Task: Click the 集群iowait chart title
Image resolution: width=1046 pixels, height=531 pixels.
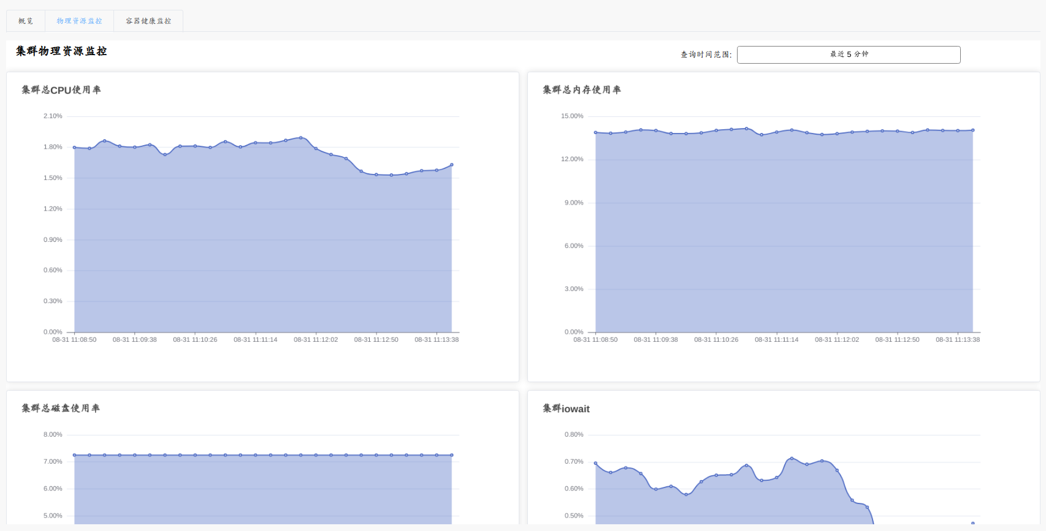Action: tap(566, 409)
